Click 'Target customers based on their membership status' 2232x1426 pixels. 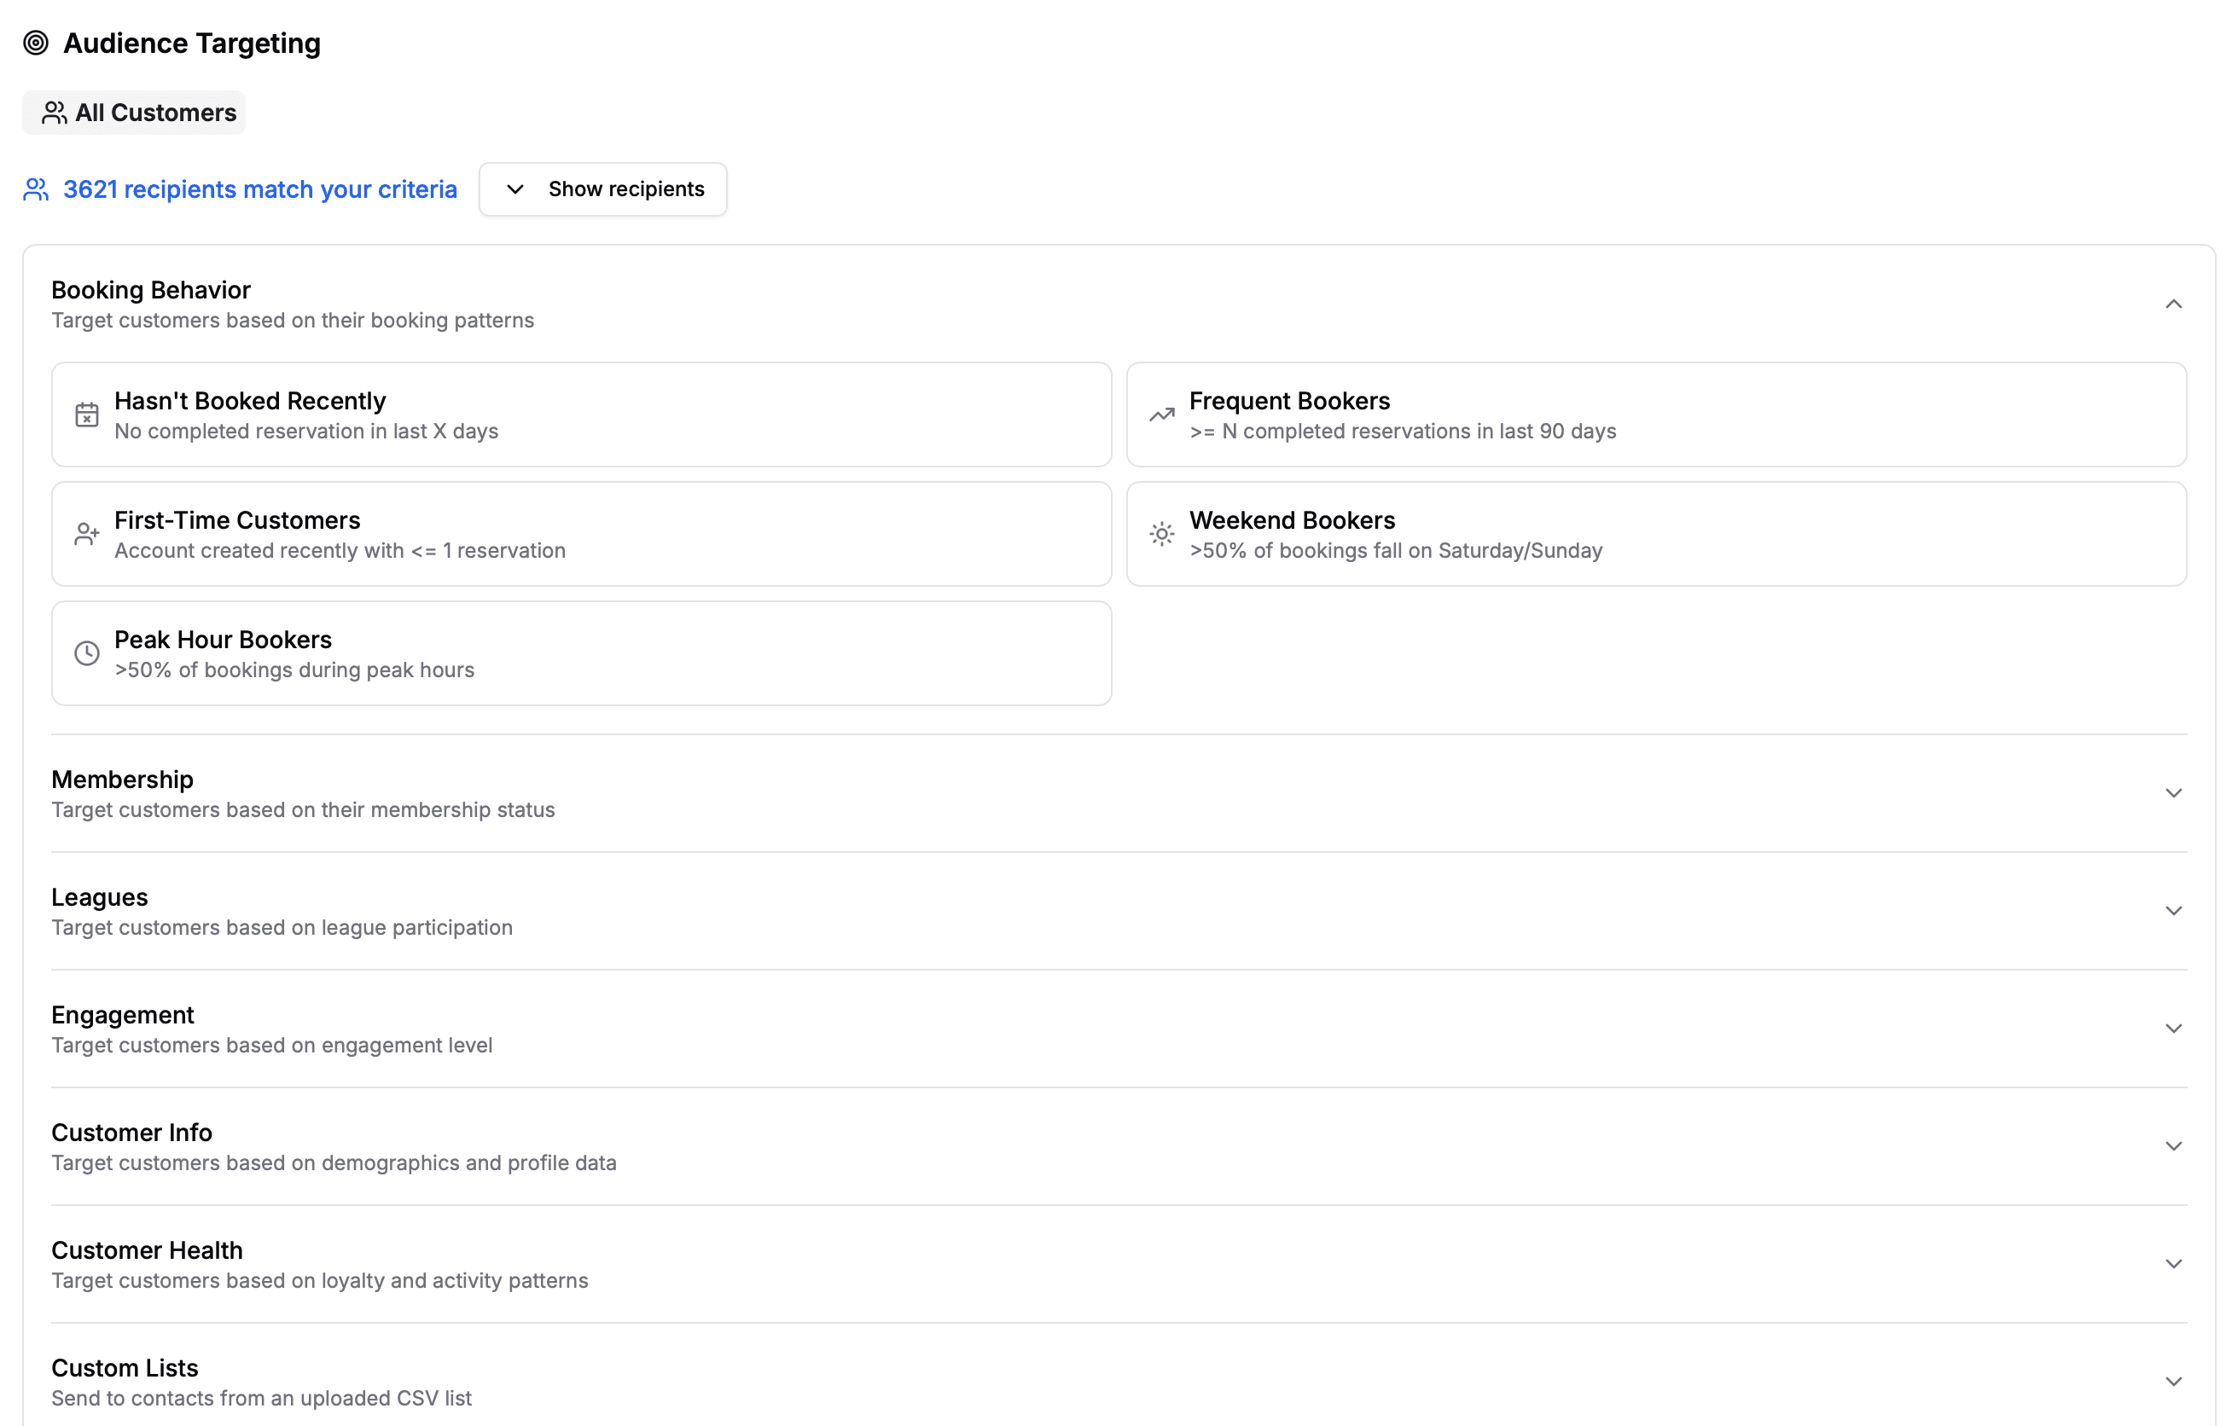303,810
